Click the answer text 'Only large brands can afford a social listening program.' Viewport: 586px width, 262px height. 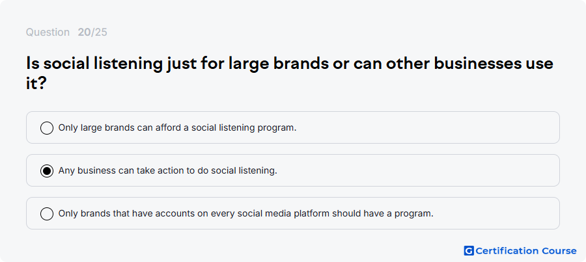(x=177, y=127)
